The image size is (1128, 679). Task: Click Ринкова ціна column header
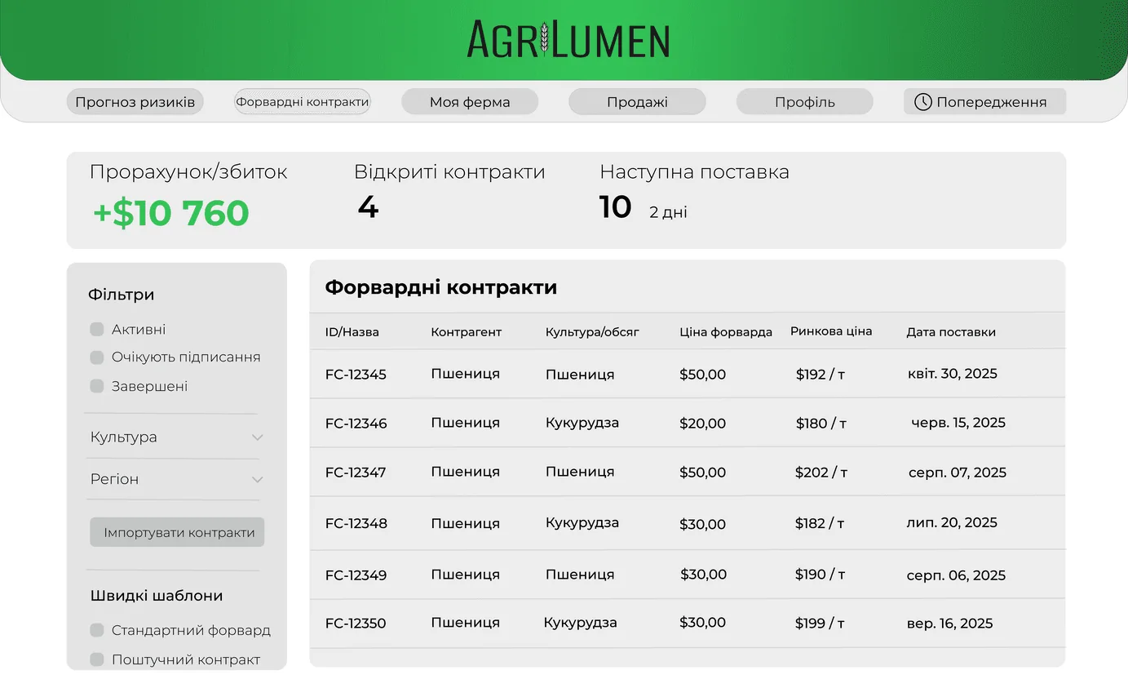[x=831, y=331]
